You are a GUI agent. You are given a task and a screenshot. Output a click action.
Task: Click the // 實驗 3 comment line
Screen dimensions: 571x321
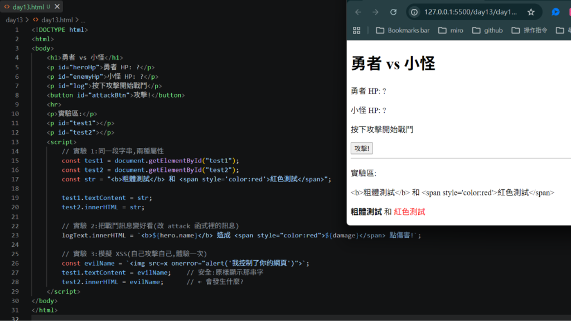134,254
